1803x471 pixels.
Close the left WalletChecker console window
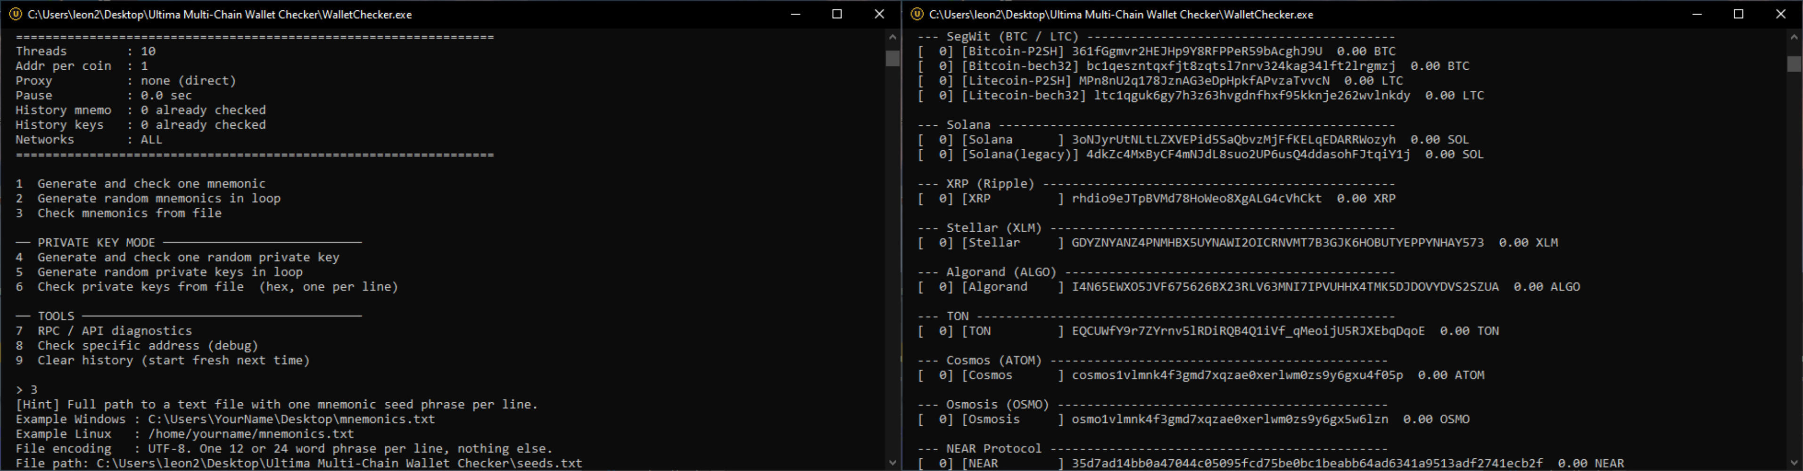tap(879, 14)
